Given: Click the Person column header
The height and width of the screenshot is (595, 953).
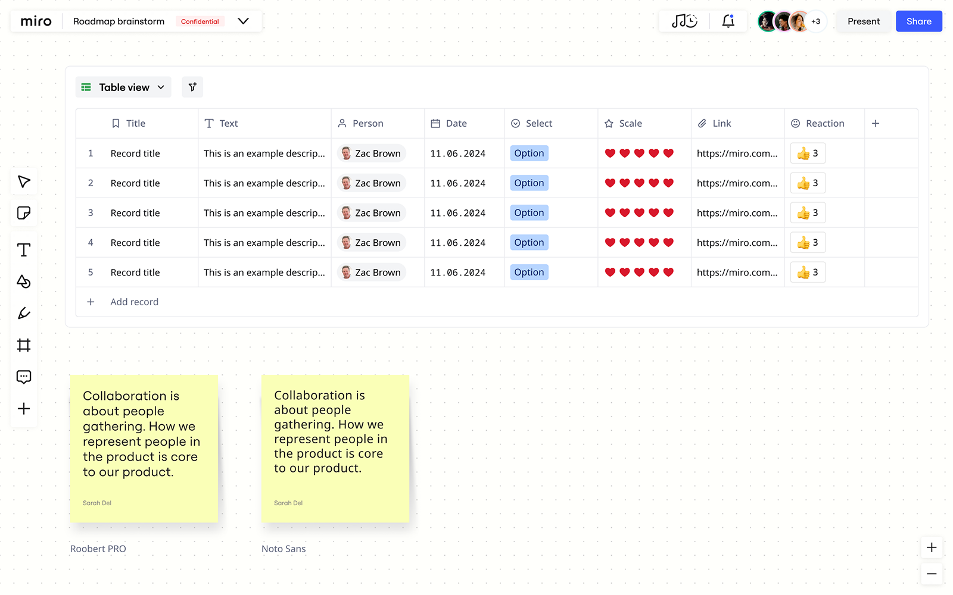Looking at the screenshot, I should 368,124.
